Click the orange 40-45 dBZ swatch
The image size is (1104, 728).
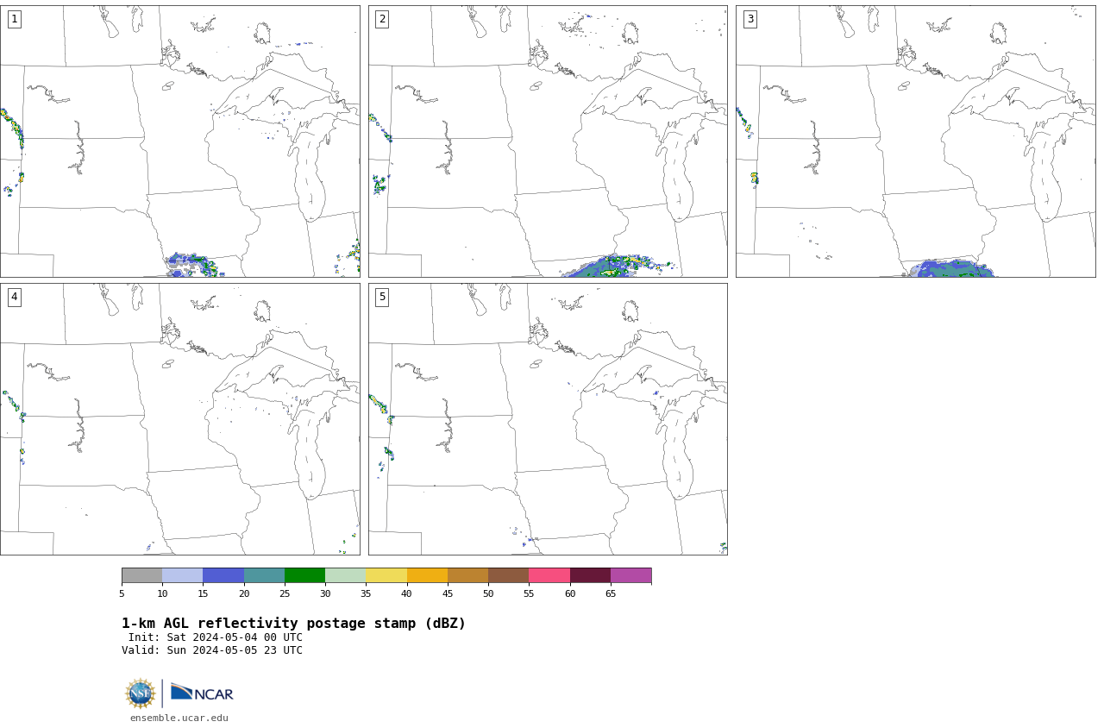point(427,575)
